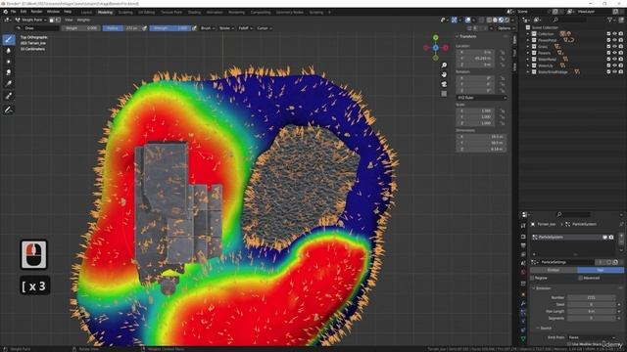Screen dimensions: 627x352
Task: Open the sidebar Item tab
Action: click(x=515, y=40)
